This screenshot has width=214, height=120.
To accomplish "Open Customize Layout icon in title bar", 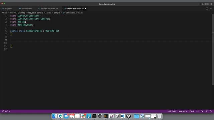I will tap(211, 4).
